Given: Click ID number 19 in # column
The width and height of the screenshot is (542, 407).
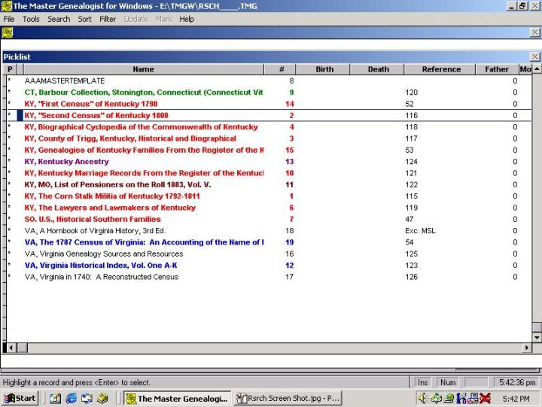Looking at the screenshot, I should tap(289, 242).
